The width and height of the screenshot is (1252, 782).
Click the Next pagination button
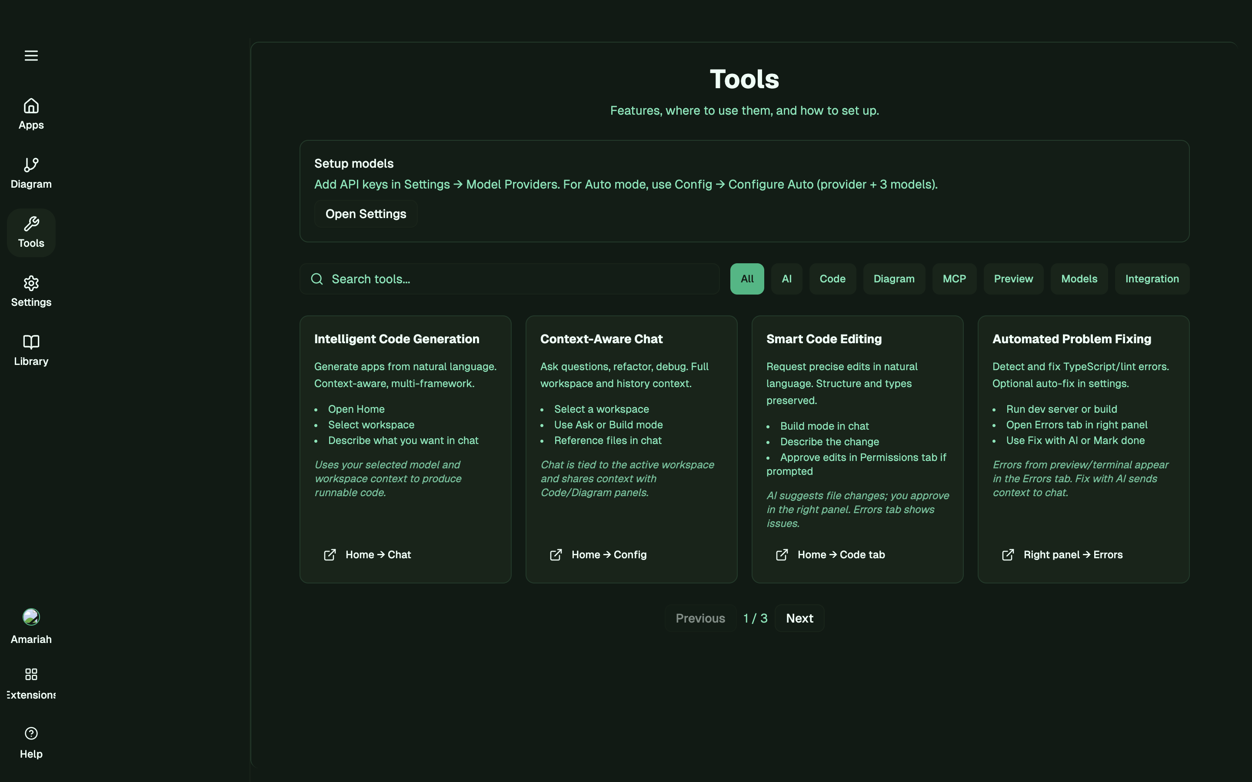pos(799,618)
